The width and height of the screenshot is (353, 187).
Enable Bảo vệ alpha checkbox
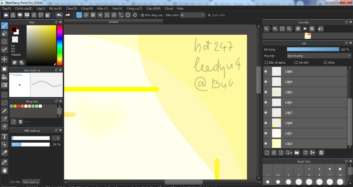coord(266,63)
